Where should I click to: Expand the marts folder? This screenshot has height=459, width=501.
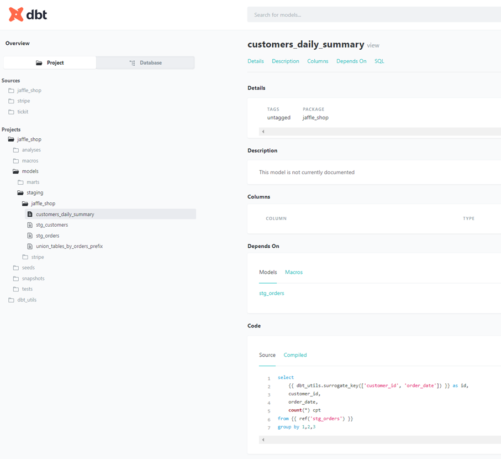[x=33, y=182]
